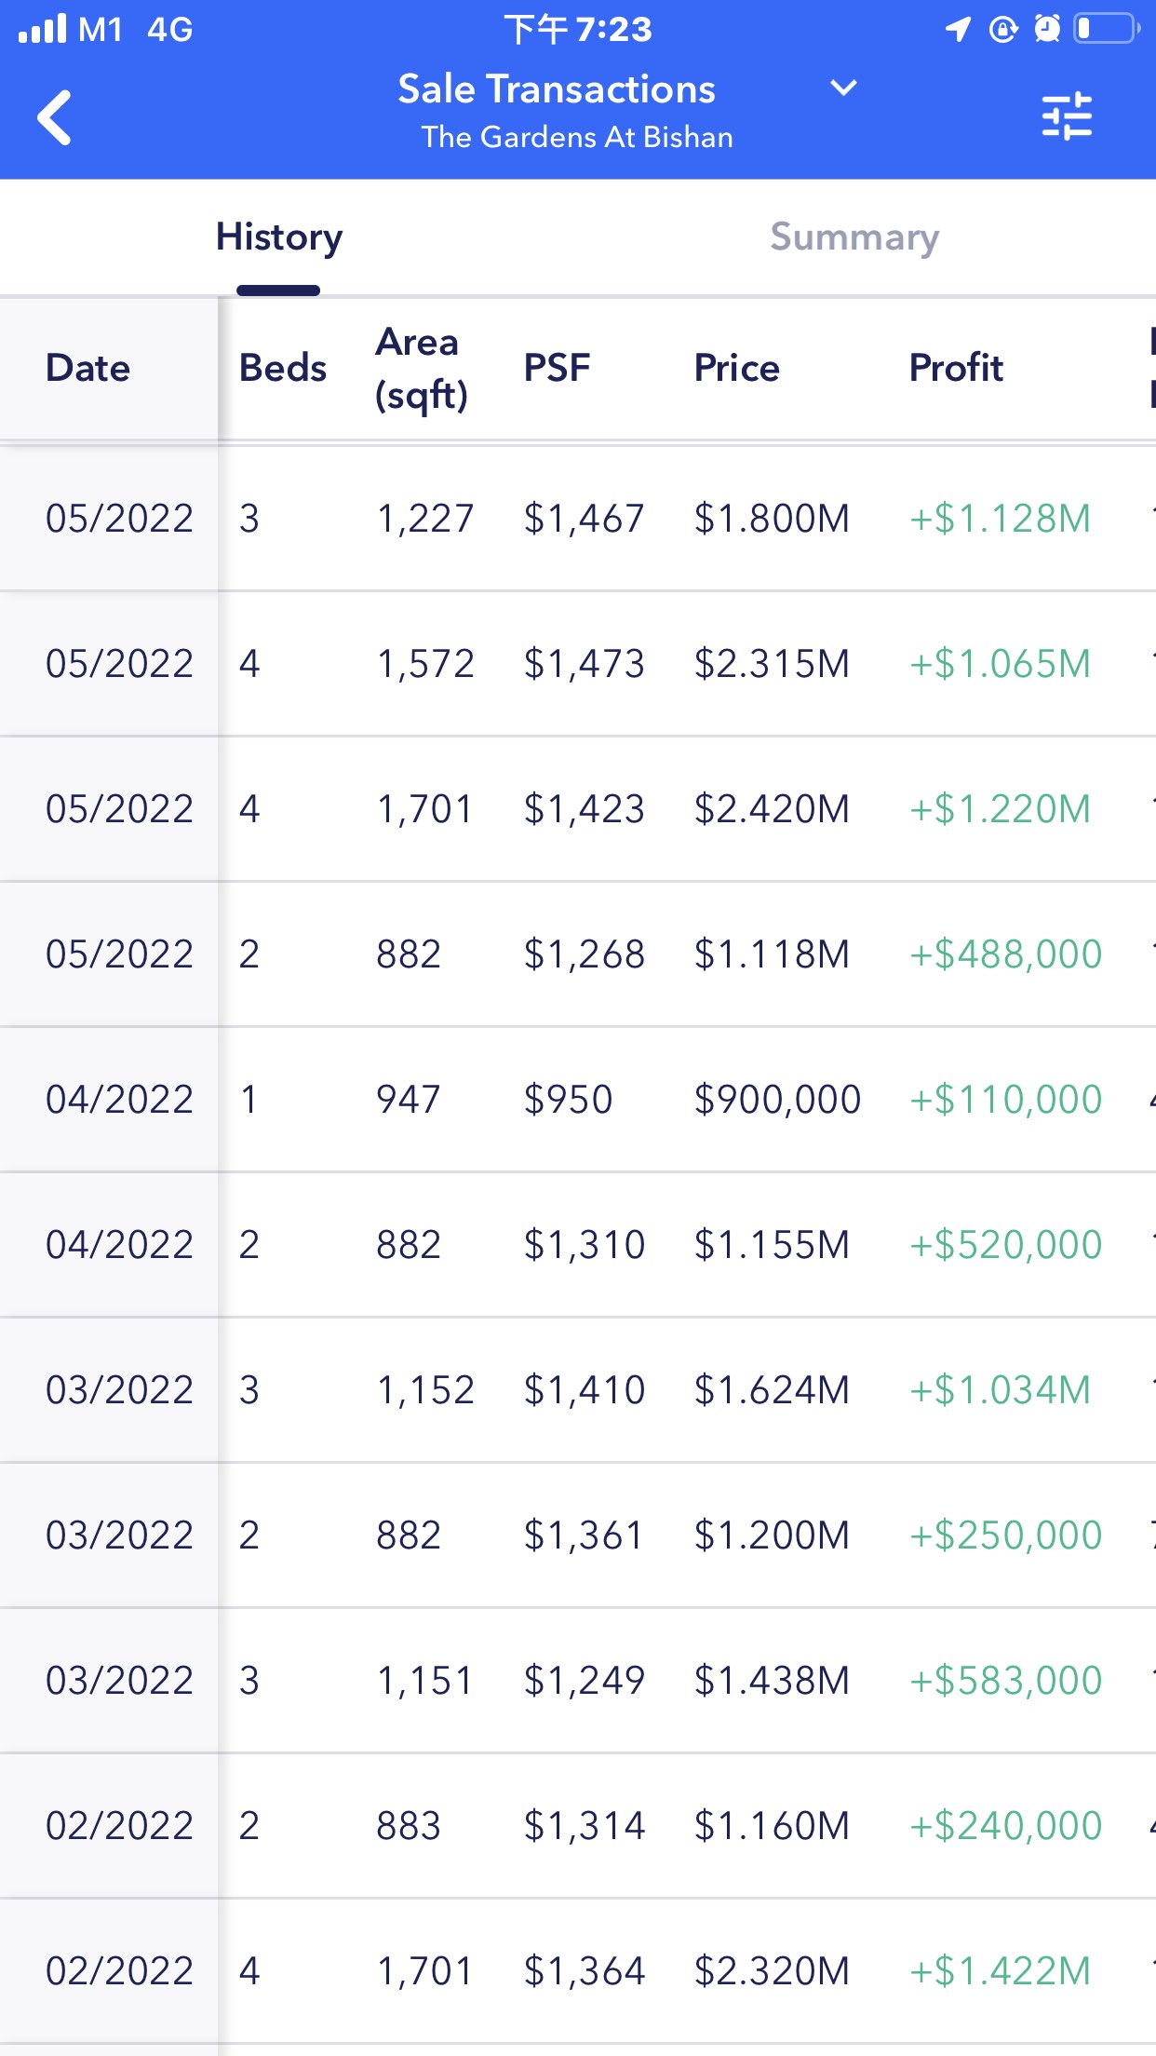Select the +$1.065M profit value

[1000, 664]
